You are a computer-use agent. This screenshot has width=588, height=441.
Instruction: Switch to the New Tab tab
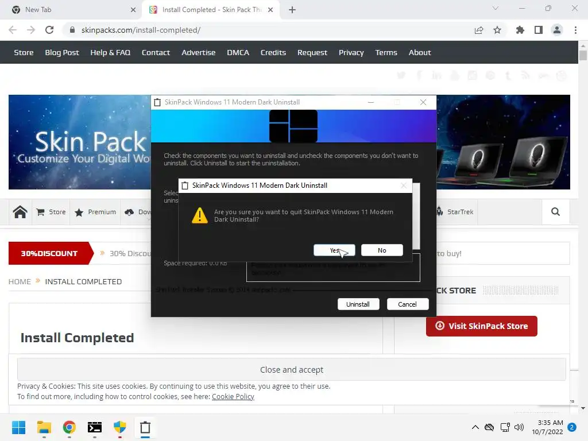click(71, 10)
